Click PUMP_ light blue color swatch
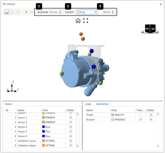165x153 pixels. (x=113, y=115)
